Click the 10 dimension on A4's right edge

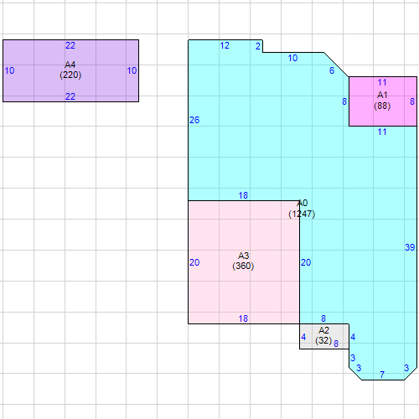[x=132, y=70]
